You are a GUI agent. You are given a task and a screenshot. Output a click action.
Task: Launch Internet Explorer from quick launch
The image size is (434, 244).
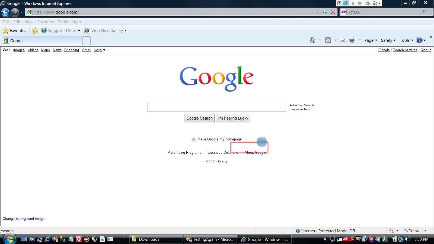(x=47, y=239)
